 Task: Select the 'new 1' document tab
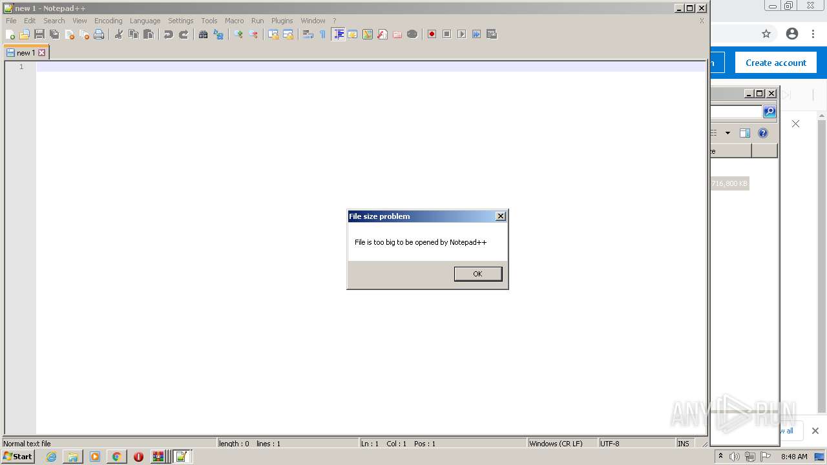26,53
